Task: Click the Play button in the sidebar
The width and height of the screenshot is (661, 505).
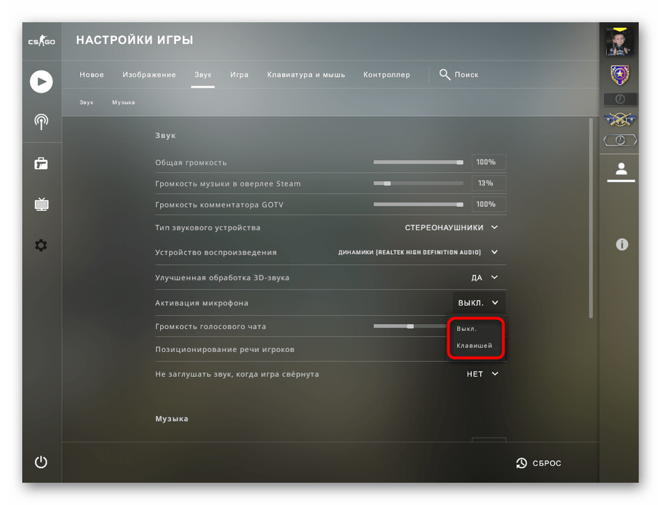Action: [41, 81]
